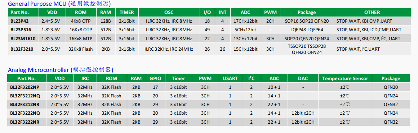This screenshot has width=418, height=133.
Task: Click the USART column header
Action: 230,78
